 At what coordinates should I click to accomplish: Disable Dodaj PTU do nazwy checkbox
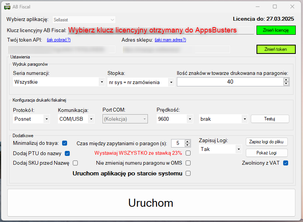(67, 154)
